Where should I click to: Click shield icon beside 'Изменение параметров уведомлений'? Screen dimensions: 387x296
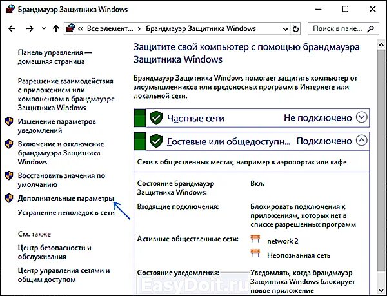[x=9, y=121]
